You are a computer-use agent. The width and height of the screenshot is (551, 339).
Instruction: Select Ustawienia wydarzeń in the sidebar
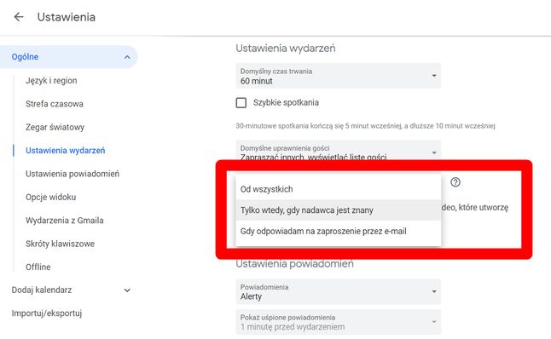click(66, 151)
